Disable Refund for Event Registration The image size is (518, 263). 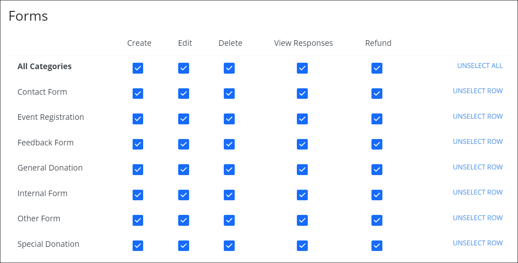(377, 119)
